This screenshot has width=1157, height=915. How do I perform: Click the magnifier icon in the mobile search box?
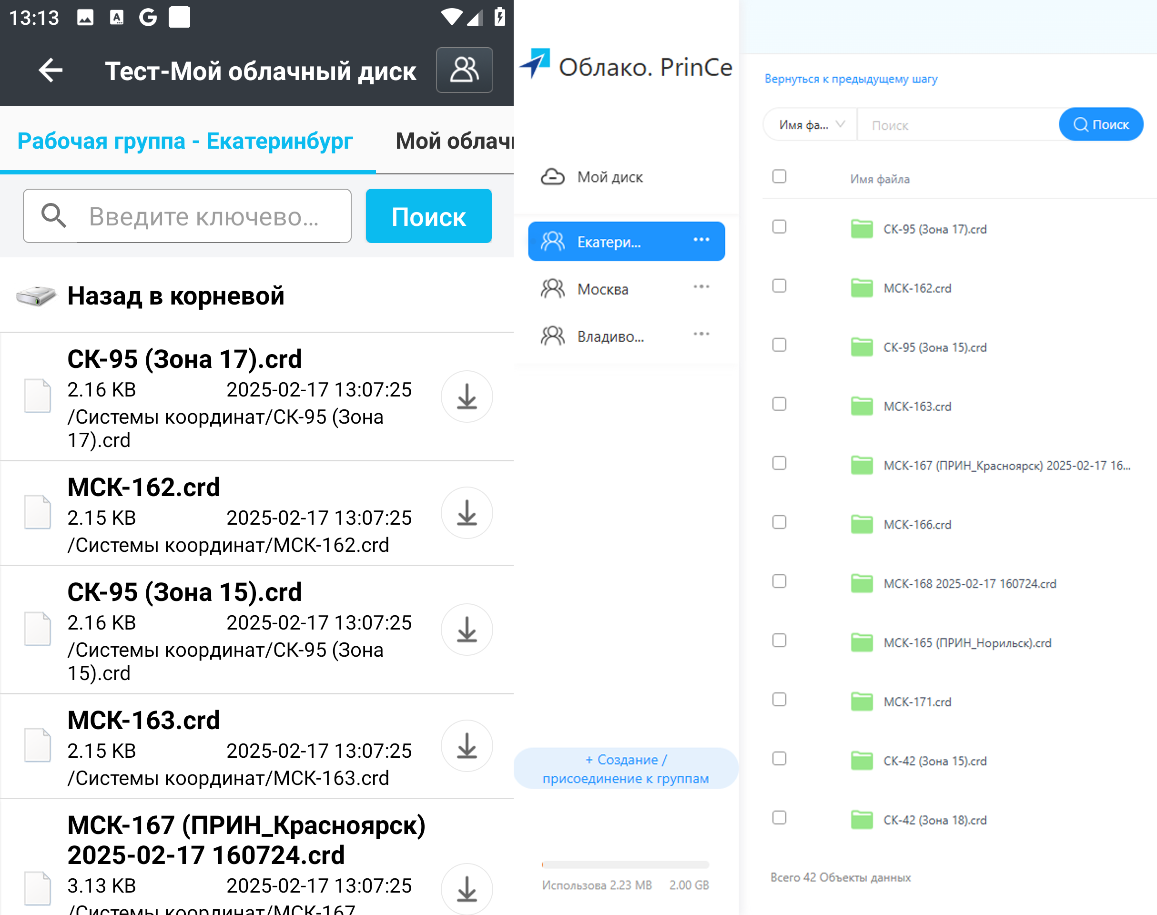[x=54, y=216]
